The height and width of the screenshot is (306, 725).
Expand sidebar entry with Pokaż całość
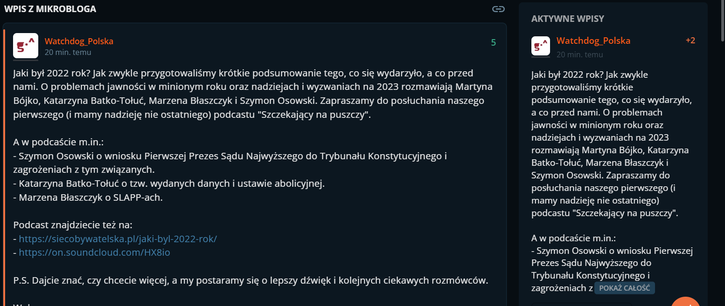pos(624,288)
